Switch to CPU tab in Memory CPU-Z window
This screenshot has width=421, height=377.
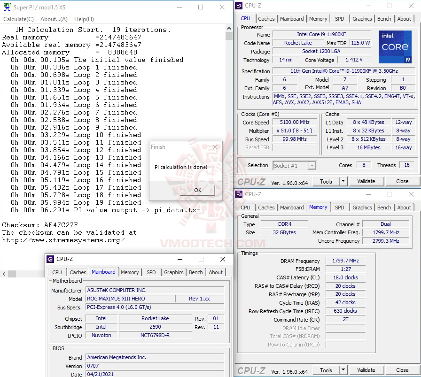click(245, 208)
